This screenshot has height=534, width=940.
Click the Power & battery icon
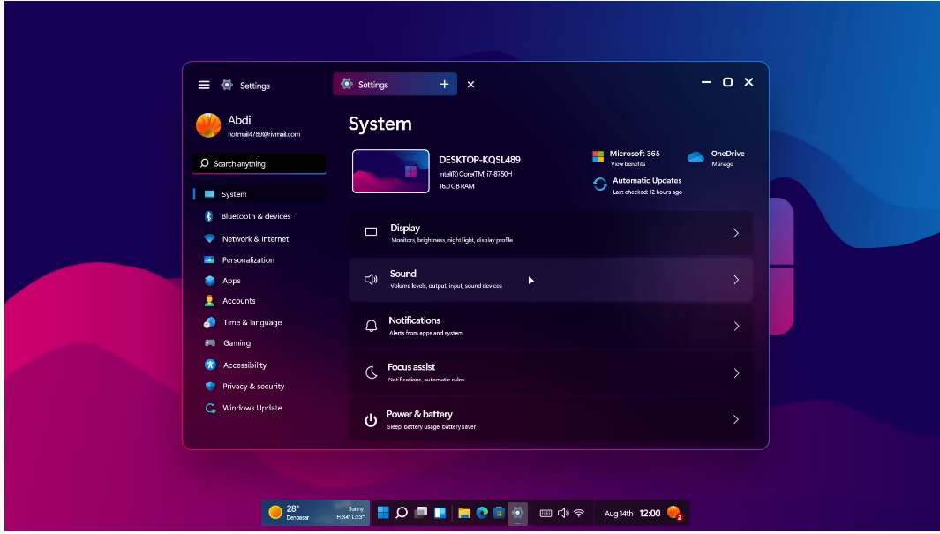pyautogui.click(x=371, y=420)
